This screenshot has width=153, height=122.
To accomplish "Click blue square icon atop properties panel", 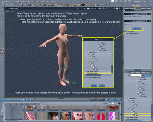I will point(151,5).
